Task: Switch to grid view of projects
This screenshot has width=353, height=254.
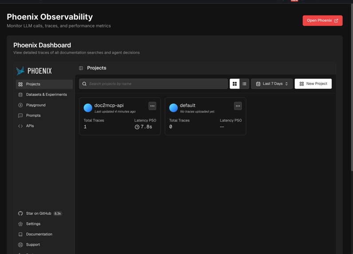Action: point(235,84)
